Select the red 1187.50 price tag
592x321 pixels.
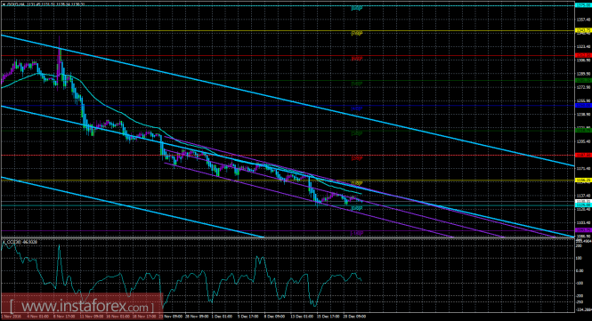coord(582,155)
